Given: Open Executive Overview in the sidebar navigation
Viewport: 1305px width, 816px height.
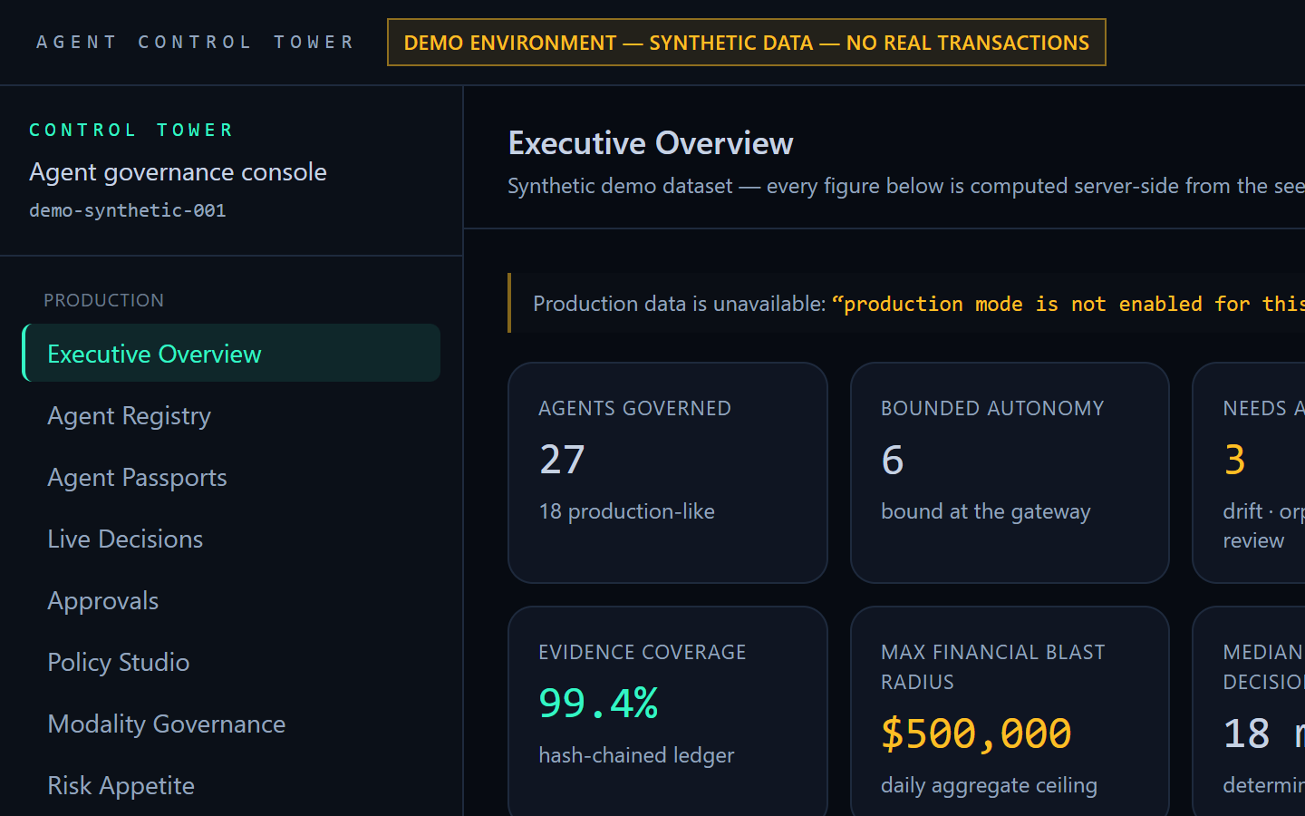Looking at the screenshot, I should coord(231,354).
